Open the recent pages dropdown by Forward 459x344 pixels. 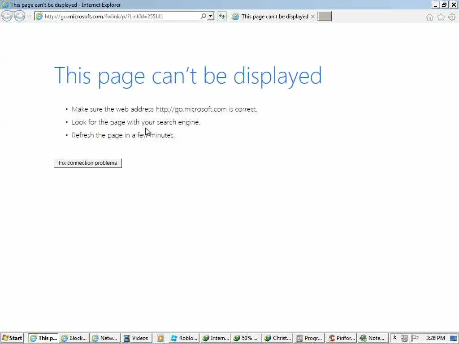(29, 17)
